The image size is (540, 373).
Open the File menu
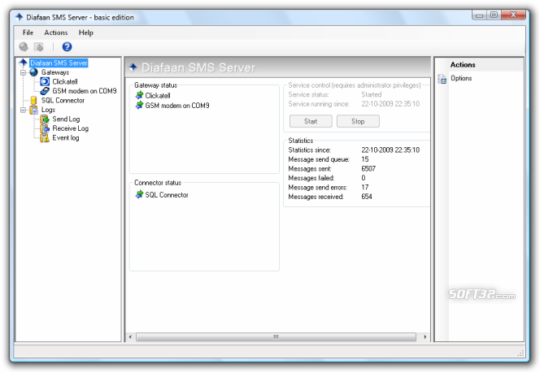tap(28, 33)
